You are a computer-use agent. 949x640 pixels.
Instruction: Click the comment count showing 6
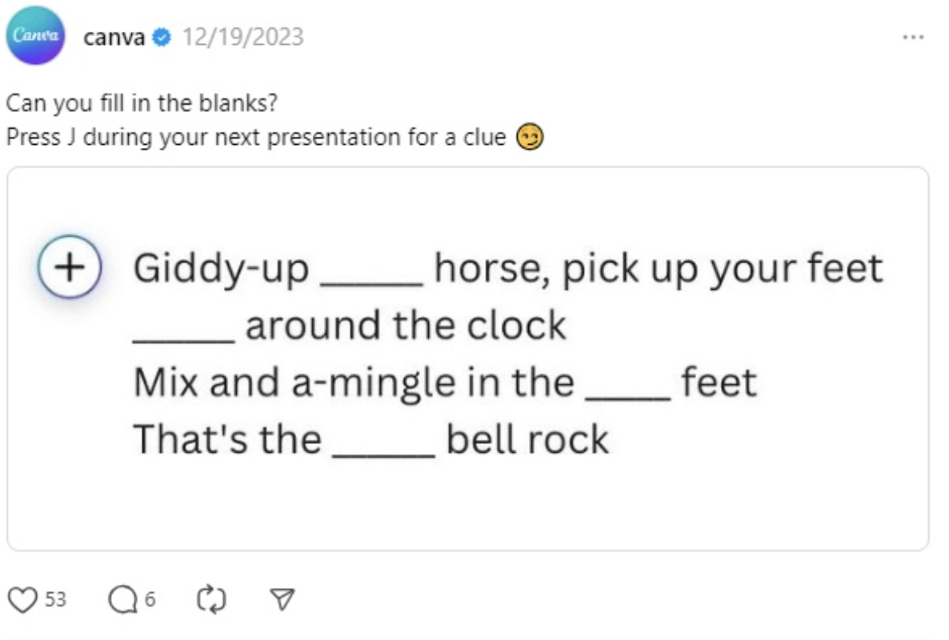(150, 599)
